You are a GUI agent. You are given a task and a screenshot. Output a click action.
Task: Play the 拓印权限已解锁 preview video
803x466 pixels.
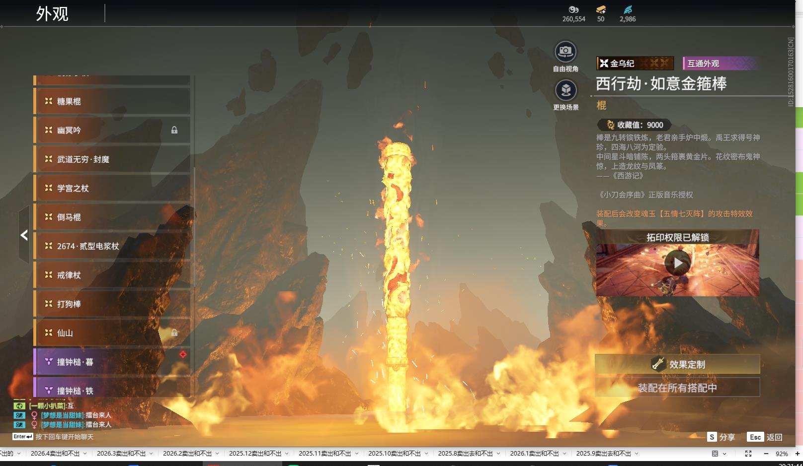click(x=678, y=263)
